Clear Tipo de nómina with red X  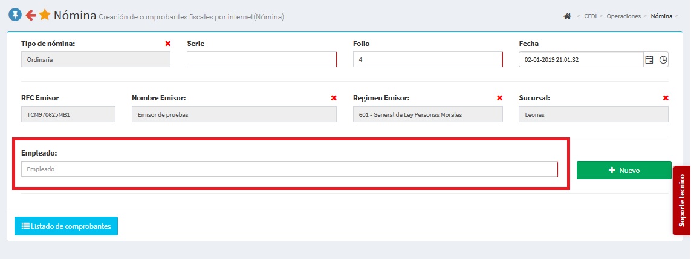[x=167, y=44]
